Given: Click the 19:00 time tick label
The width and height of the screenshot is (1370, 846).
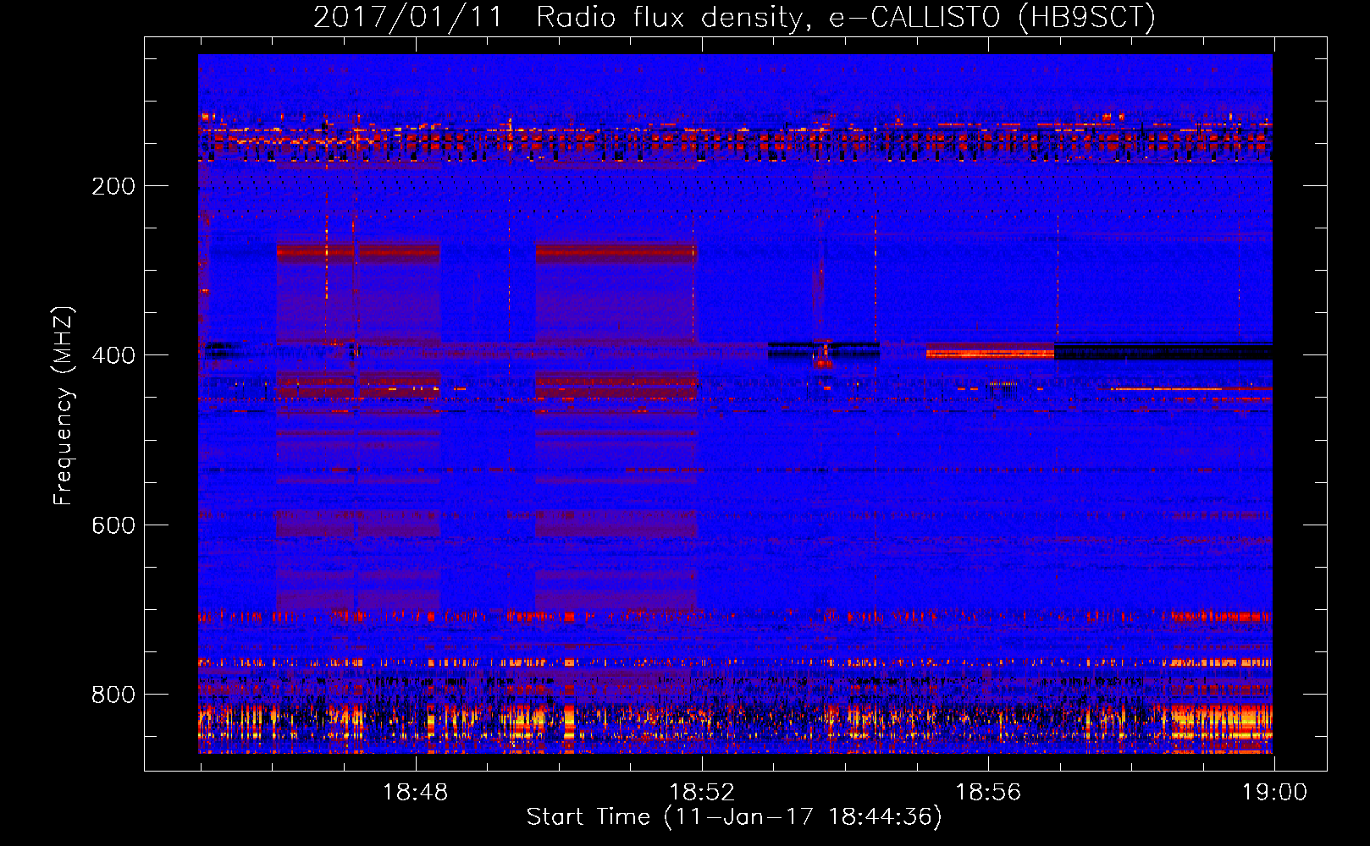Looking at the screenshot, I should (1274, 793).
